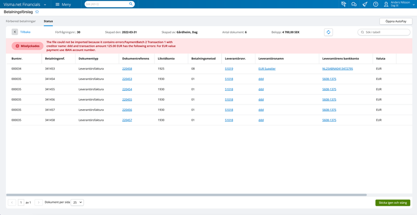Sort by the Betalningsref. column header

pos(55,58)
